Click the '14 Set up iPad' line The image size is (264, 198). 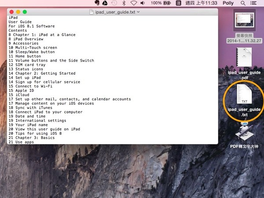25,77
